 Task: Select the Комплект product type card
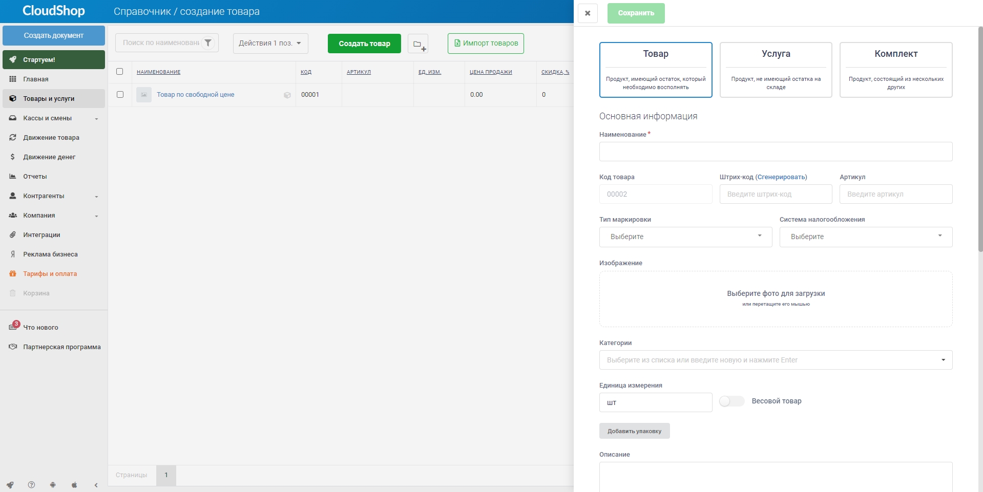coord(896,70)
